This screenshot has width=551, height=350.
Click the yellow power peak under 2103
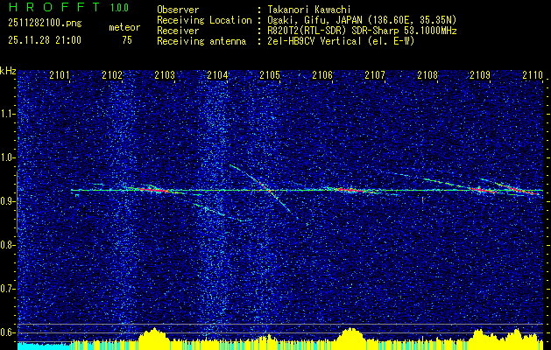click(x=154, y=338)
